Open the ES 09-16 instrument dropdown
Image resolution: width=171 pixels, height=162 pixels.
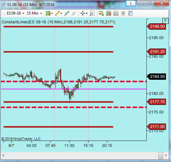coord(15,13)
